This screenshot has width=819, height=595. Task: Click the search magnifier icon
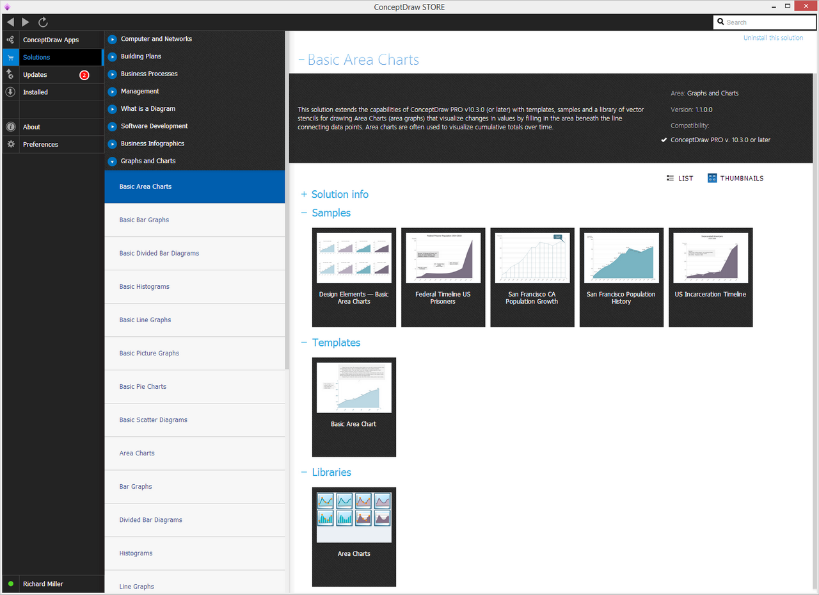(x=721, y=22)
